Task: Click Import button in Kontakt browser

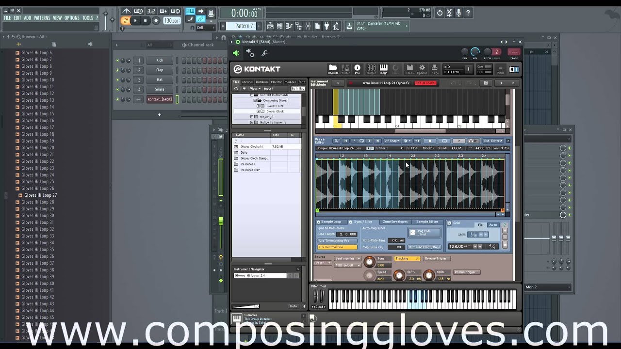Action: coord(268,89)
